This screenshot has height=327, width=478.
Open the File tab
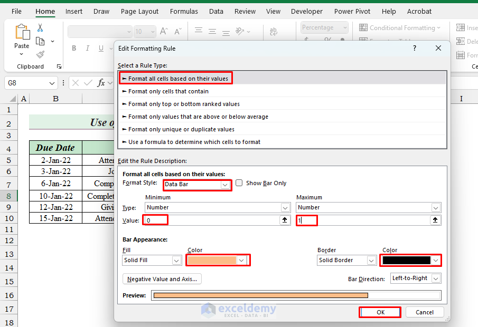point(16,12)
